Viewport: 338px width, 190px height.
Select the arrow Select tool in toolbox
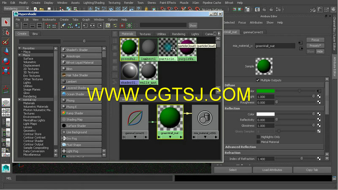tap(6, 22)
